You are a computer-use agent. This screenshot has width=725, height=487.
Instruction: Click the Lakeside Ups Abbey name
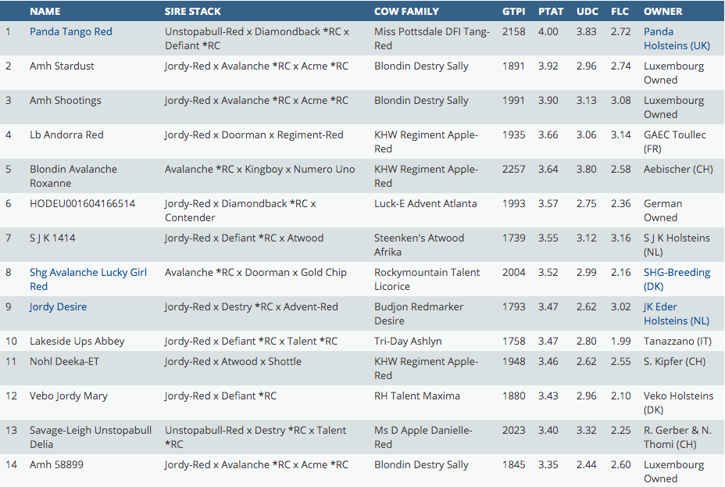77,342
